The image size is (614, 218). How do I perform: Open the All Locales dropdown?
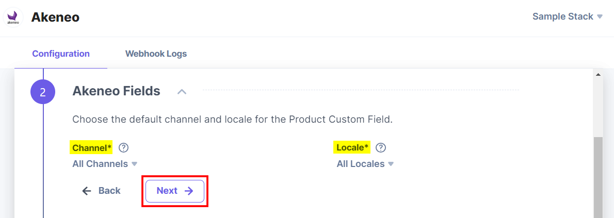[x=365, y=164]
